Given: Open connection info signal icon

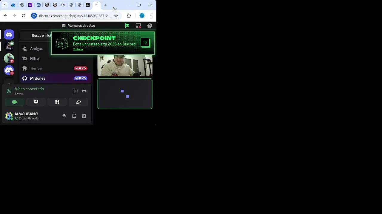Looking at the screenshot, I should pyautogui.click(x=9, y=91).
